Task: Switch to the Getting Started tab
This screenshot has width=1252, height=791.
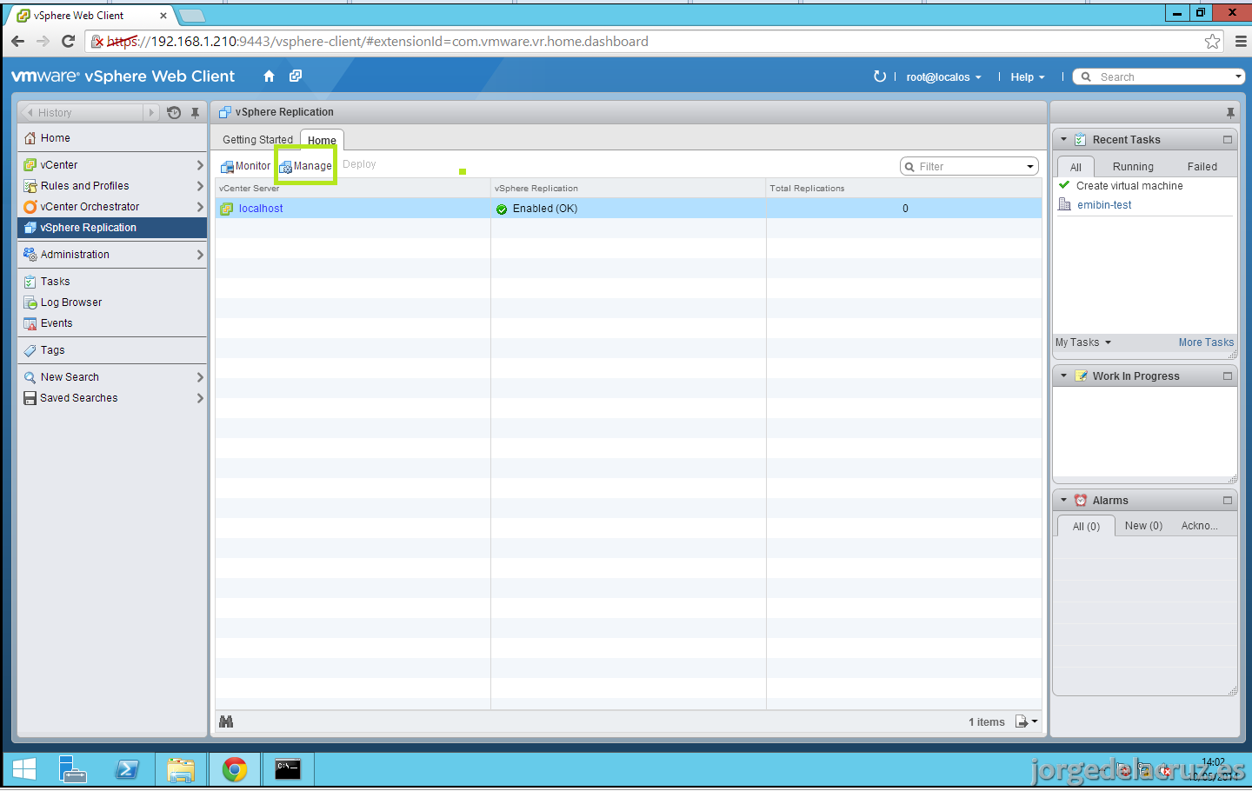Action: pos(257,139)
